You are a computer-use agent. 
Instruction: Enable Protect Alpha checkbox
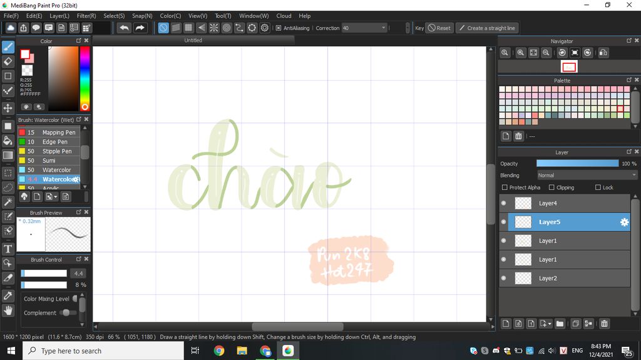click(x=505, y=187)
